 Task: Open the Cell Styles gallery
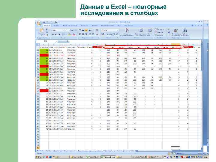pyautogui.click(x=150, y=32)
